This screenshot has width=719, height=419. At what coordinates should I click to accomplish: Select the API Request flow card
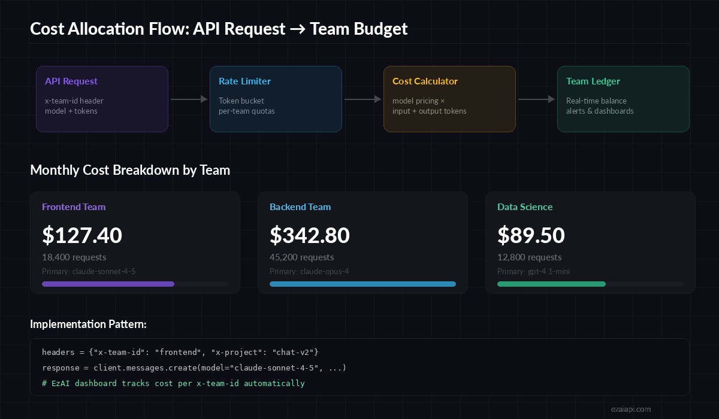tap(102, 99)
